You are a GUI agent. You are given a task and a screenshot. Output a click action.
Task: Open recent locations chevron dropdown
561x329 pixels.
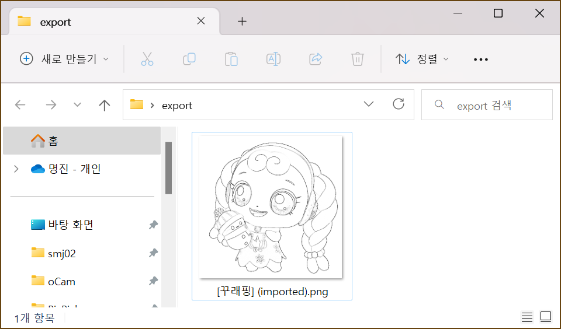coord(77,104)
